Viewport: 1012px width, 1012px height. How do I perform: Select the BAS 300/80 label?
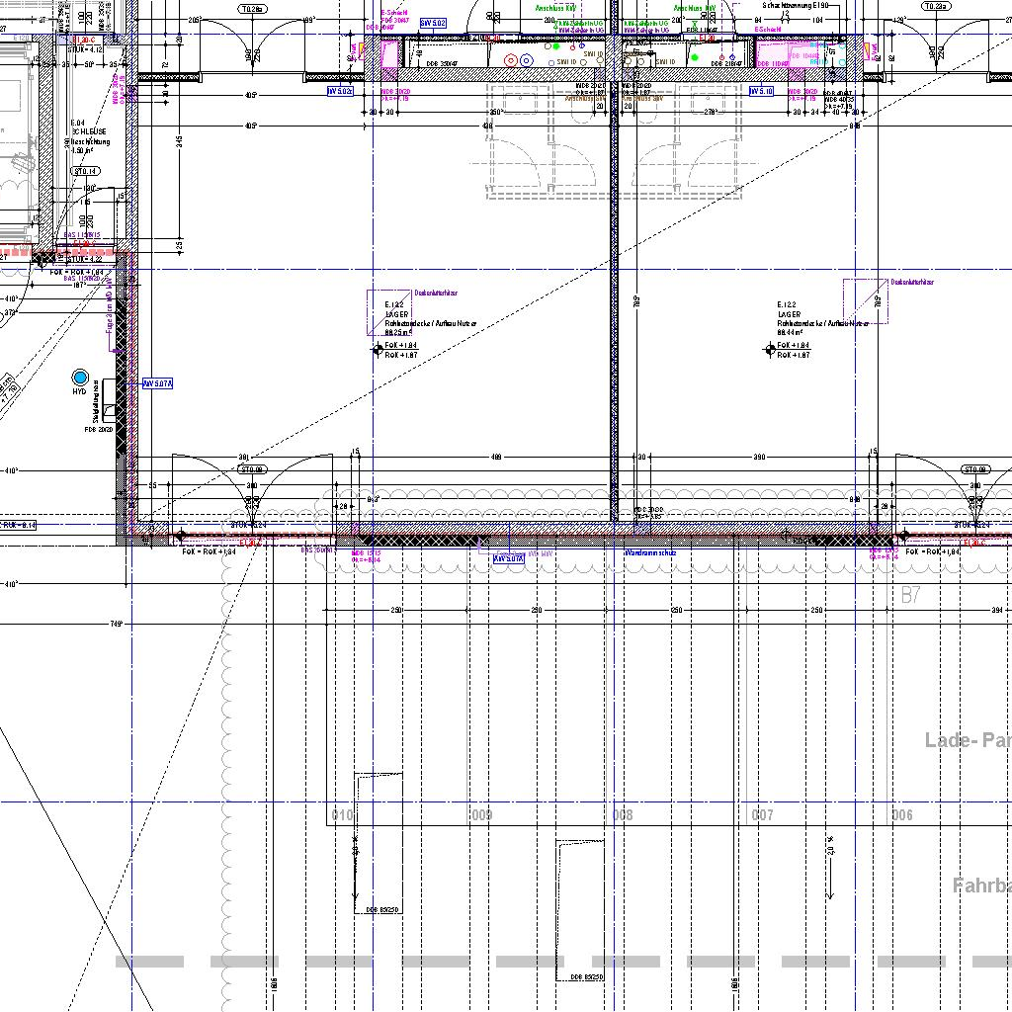318,549
